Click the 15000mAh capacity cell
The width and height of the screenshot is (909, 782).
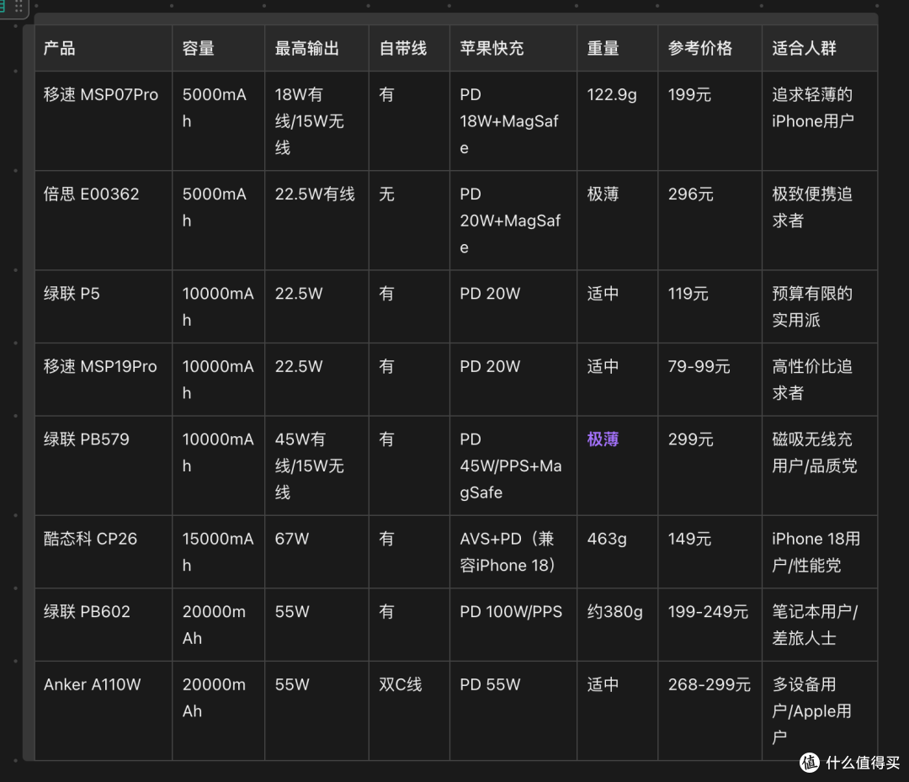coord(219,552)
